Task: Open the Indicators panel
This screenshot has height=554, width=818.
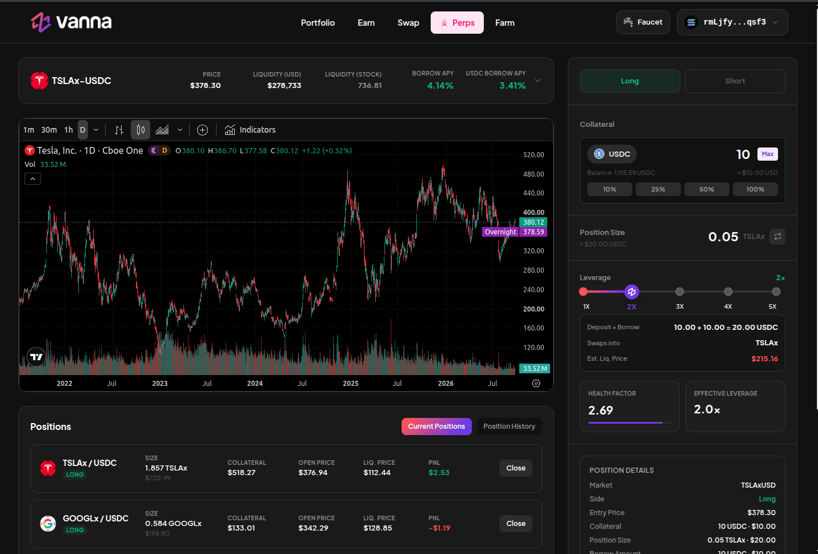Action: click(250, 130)
